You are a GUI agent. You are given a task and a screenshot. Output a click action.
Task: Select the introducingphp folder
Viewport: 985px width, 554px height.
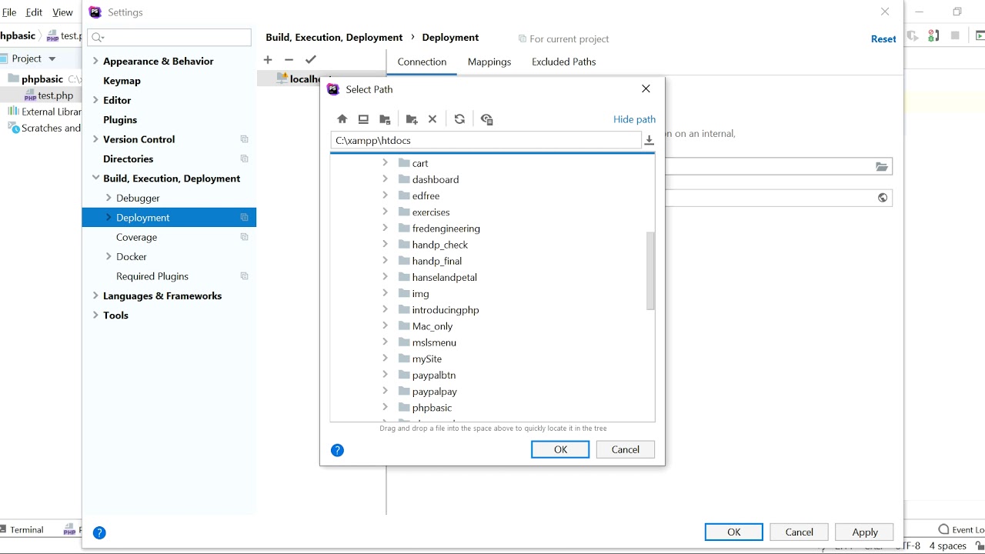(x=446, y=310)
